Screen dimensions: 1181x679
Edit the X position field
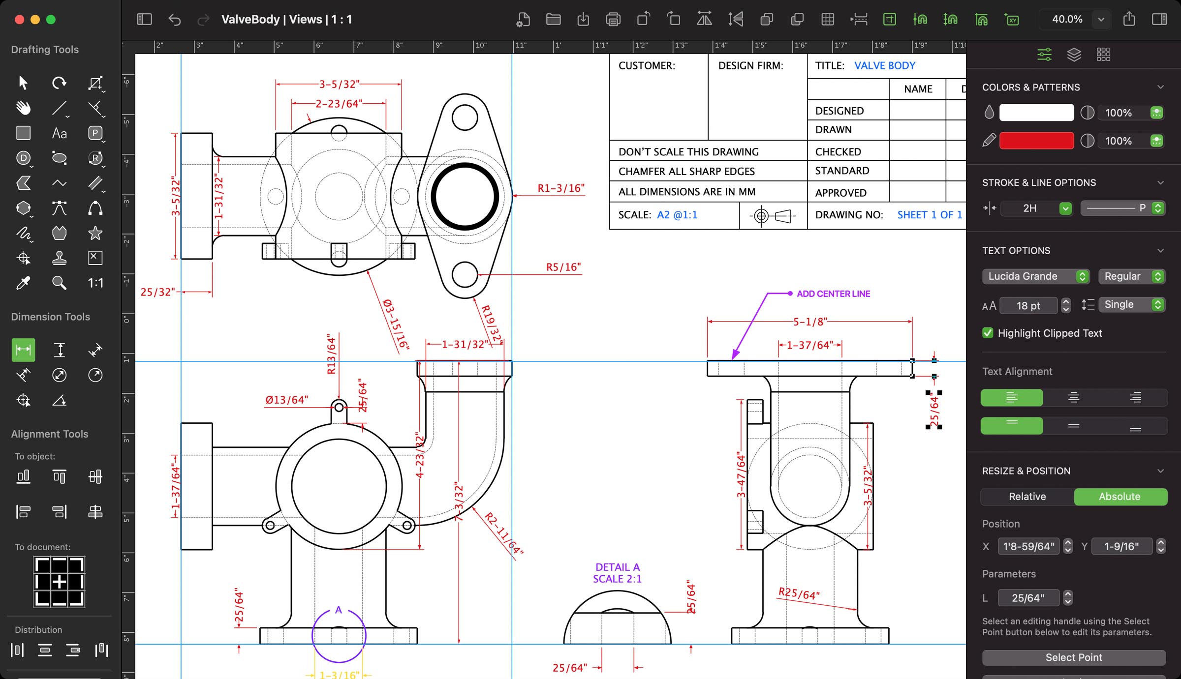tap(1028, 546)
